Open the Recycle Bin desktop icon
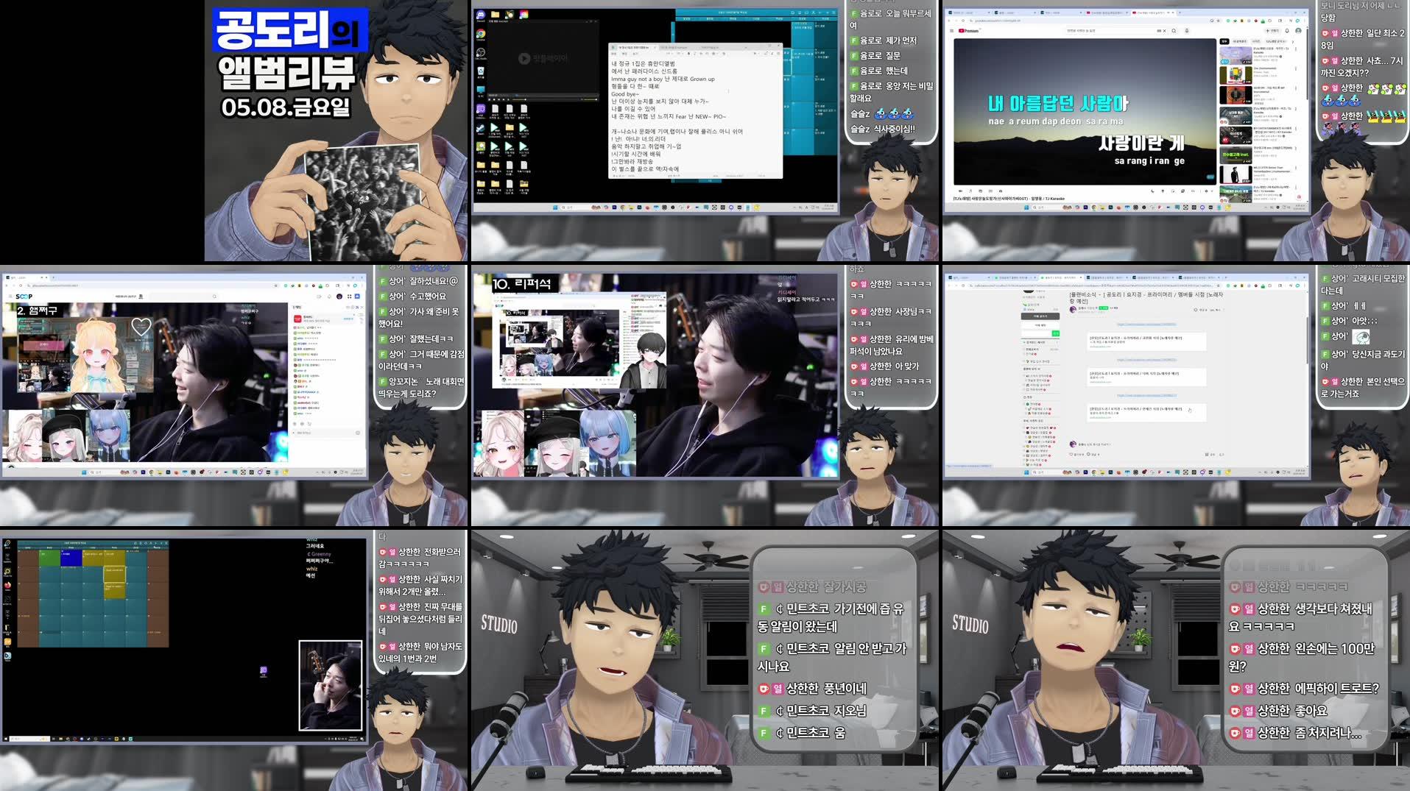The width and height of the screenshot is (1410, 791). [481, 73]
